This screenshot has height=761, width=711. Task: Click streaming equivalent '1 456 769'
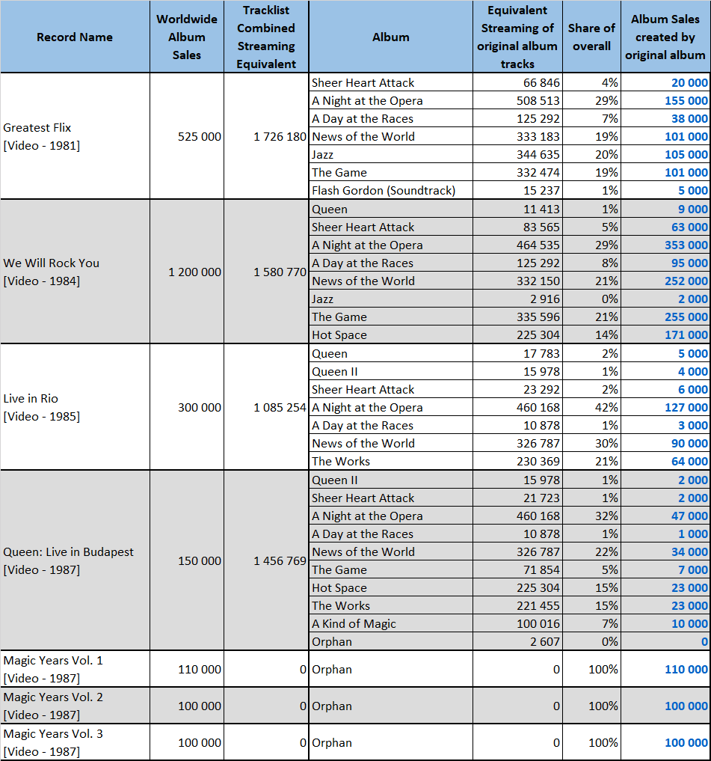[280, 561]
